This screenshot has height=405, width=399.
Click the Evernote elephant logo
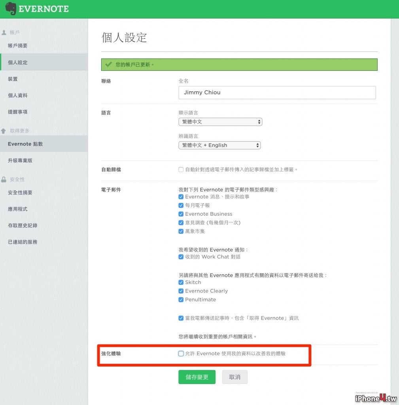coord(11,9)
